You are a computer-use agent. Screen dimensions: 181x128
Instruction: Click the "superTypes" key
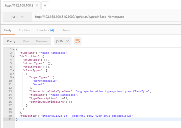(39, 77)
